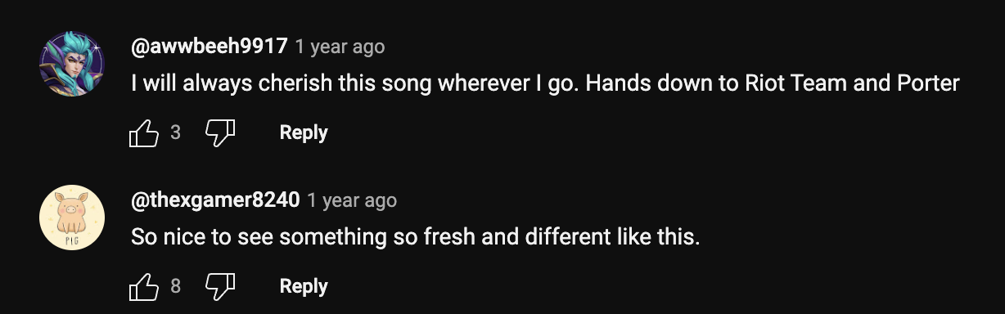Dislike the comment by @awwbeeh9917
Screen dimensions: 1005x314
point(220,132)
